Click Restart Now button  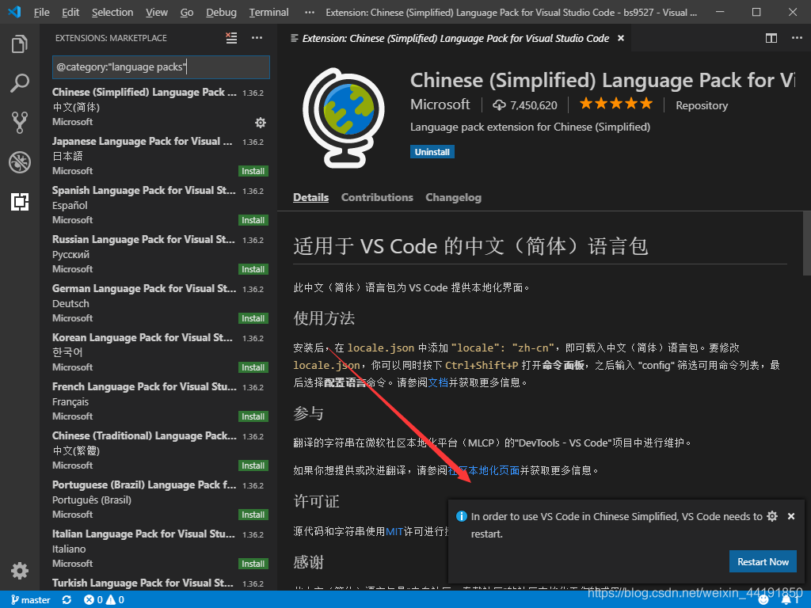pyautogui.click(x=763, y=561)
